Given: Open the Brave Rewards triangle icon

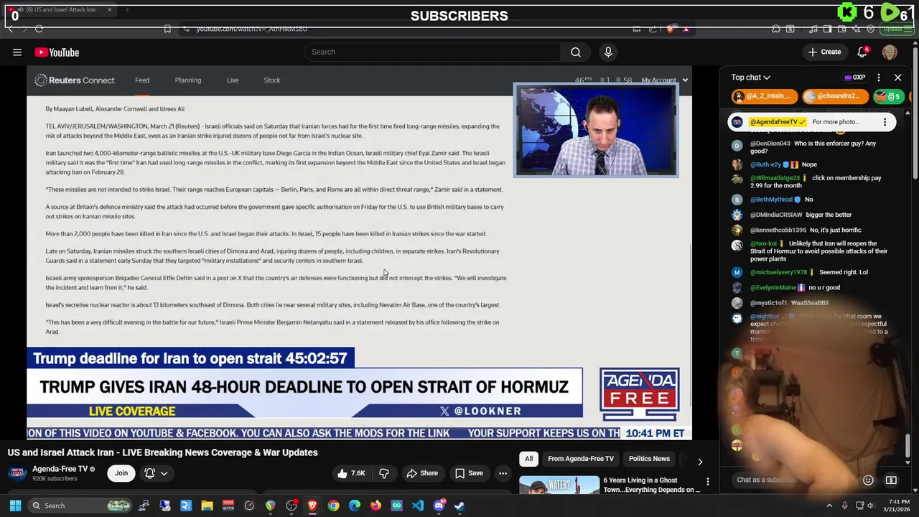Looking at the screenshot, I should (x=686, y=29).
